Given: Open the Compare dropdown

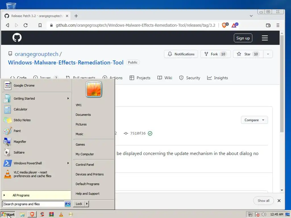Looking at the screenshot, I should click(254, 120).
